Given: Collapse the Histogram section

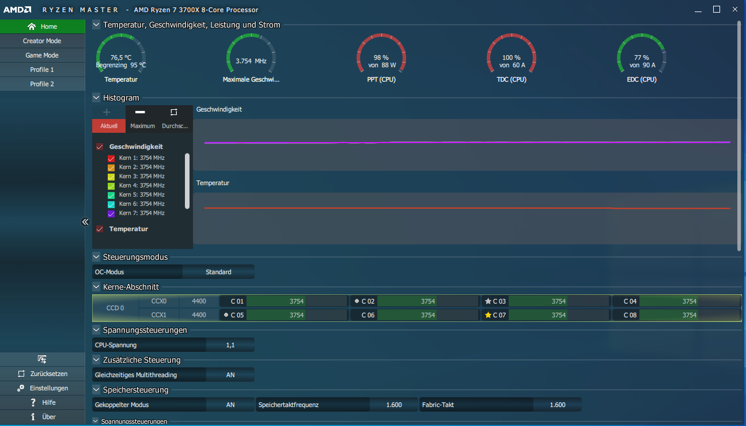Looking at the screenshot, I should click(x=96, y=98).
